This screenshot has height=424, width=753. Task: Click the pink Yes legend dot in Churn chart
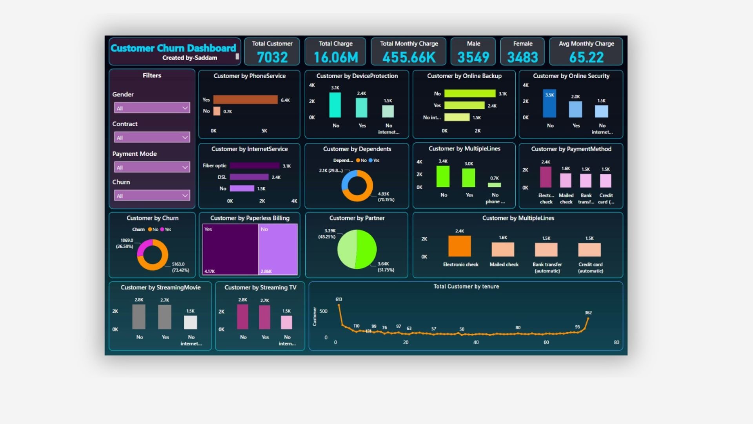162,230
